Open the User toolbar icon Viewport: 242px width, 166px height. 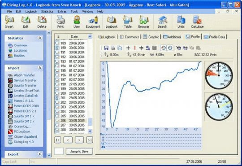(77, 22)
